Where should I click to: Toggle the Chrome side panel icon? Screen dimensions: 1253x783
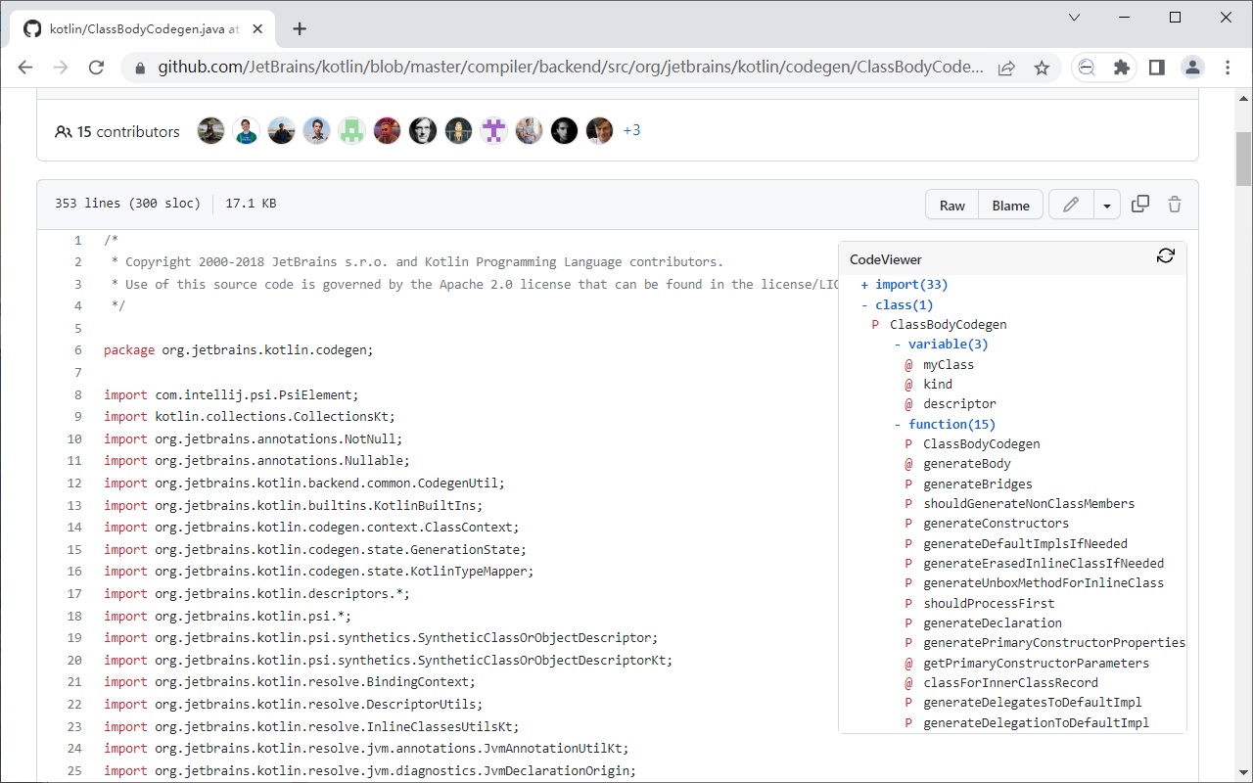coord(1156,67)
